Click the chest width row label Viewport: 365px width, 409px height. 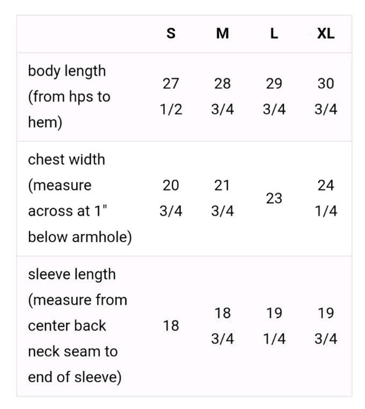pos(80,198)
